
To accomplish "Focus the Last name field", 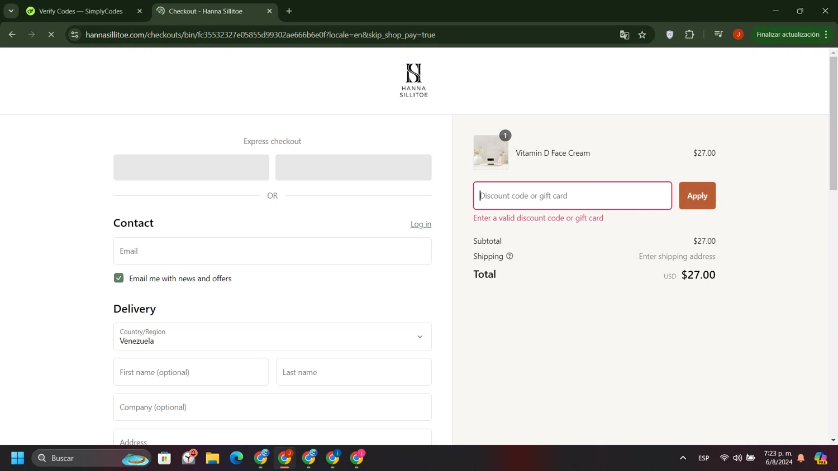I will 354,372.
